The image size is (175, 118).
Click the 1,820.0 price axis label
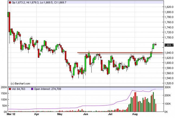coord(169,7)
